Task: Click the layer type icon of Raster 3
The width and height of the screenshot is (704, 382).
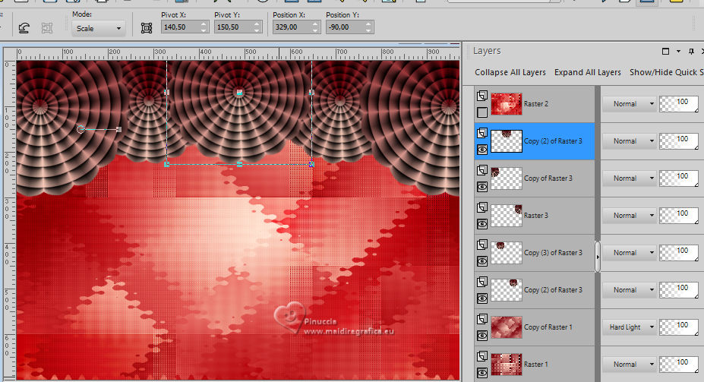Action: (482, 207)
